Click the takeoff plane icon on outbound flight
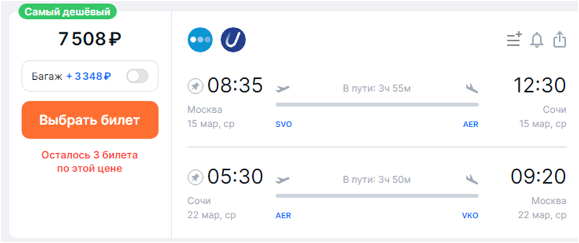This screenshot has height=243, width=579. pos(283,89)
